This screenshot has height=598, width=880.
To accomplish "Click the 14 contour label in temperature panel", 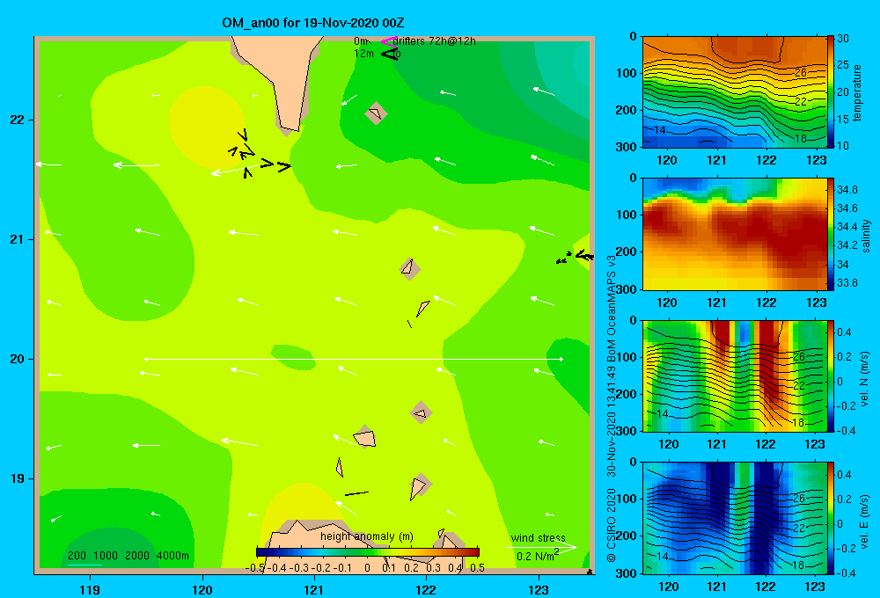I will coord(660,129).
